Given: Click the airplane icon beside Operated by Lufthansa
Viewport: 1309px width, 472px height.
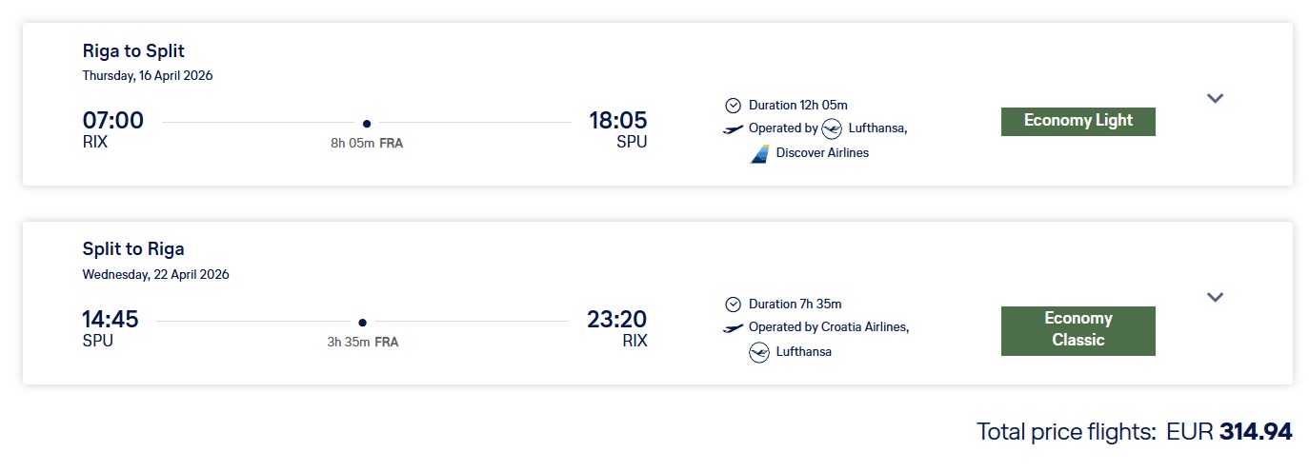Looking at the screenshot, I should [x=733, y=128].
